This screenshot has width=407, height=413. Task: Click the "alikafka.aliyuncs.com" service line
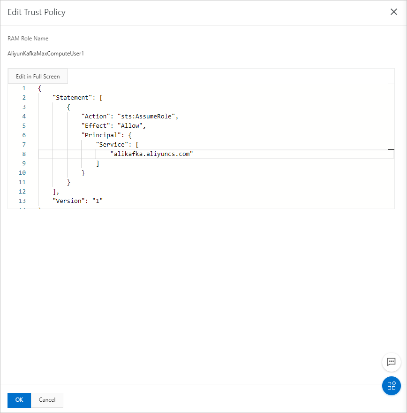(152, 154)
